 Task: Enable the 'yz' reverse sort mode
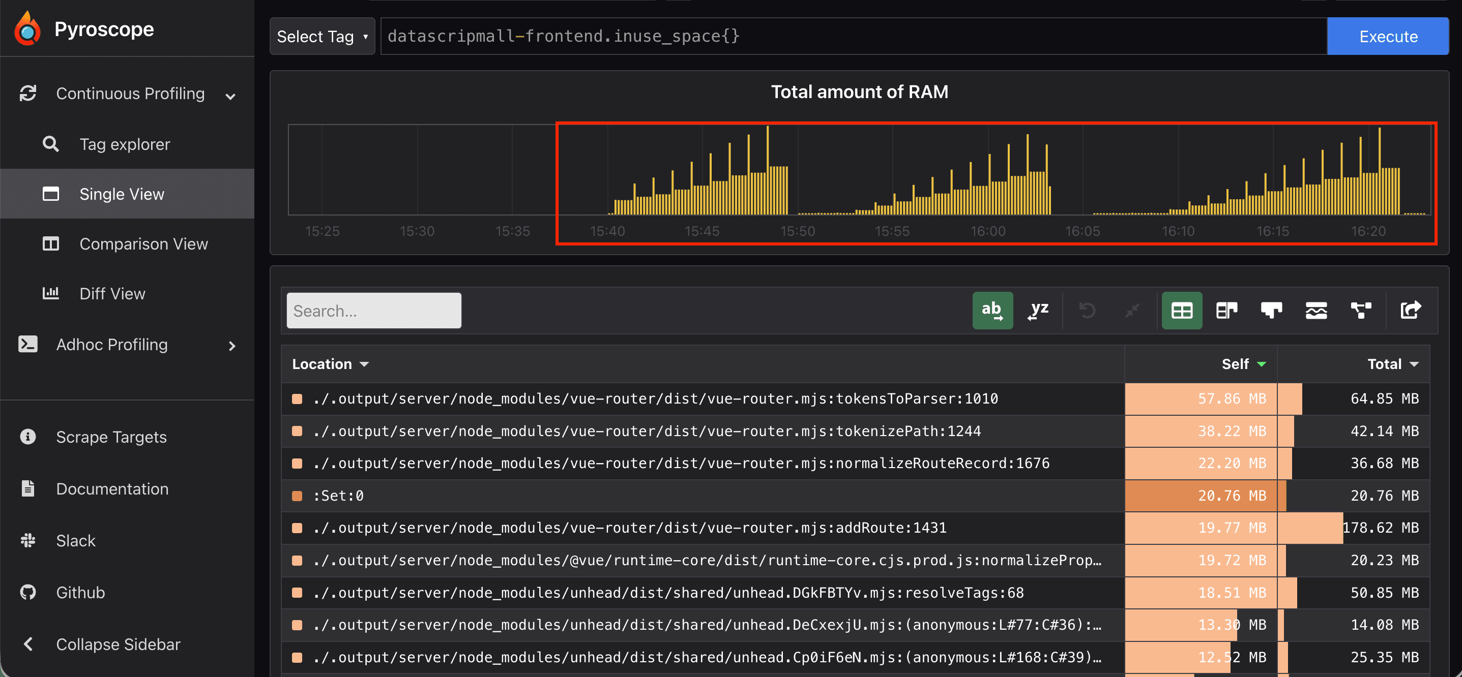tap(1038, 310)
